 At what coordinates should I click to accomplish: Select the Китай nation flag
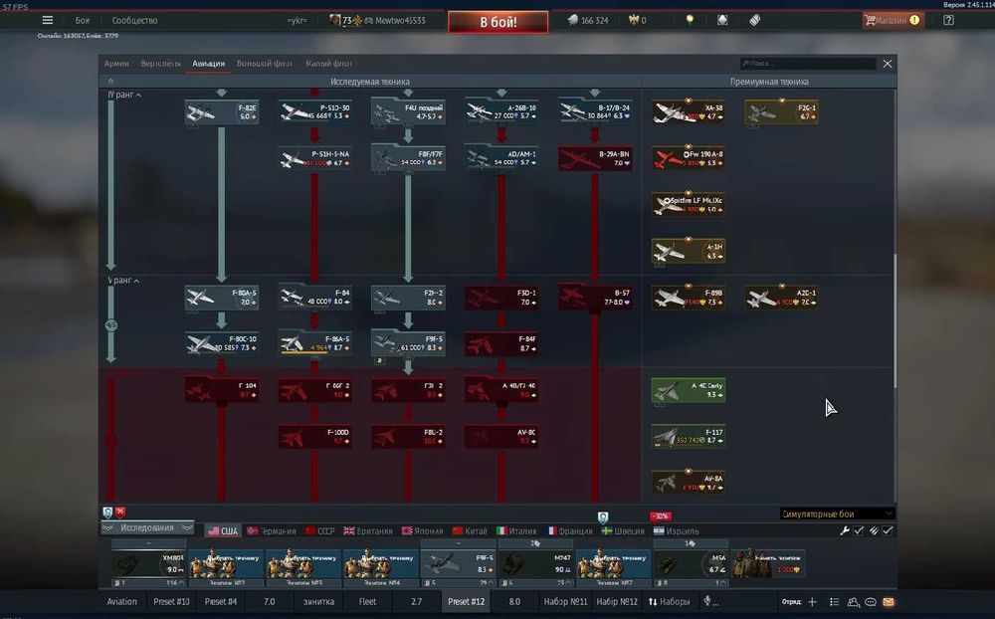(x=470, y=530)
